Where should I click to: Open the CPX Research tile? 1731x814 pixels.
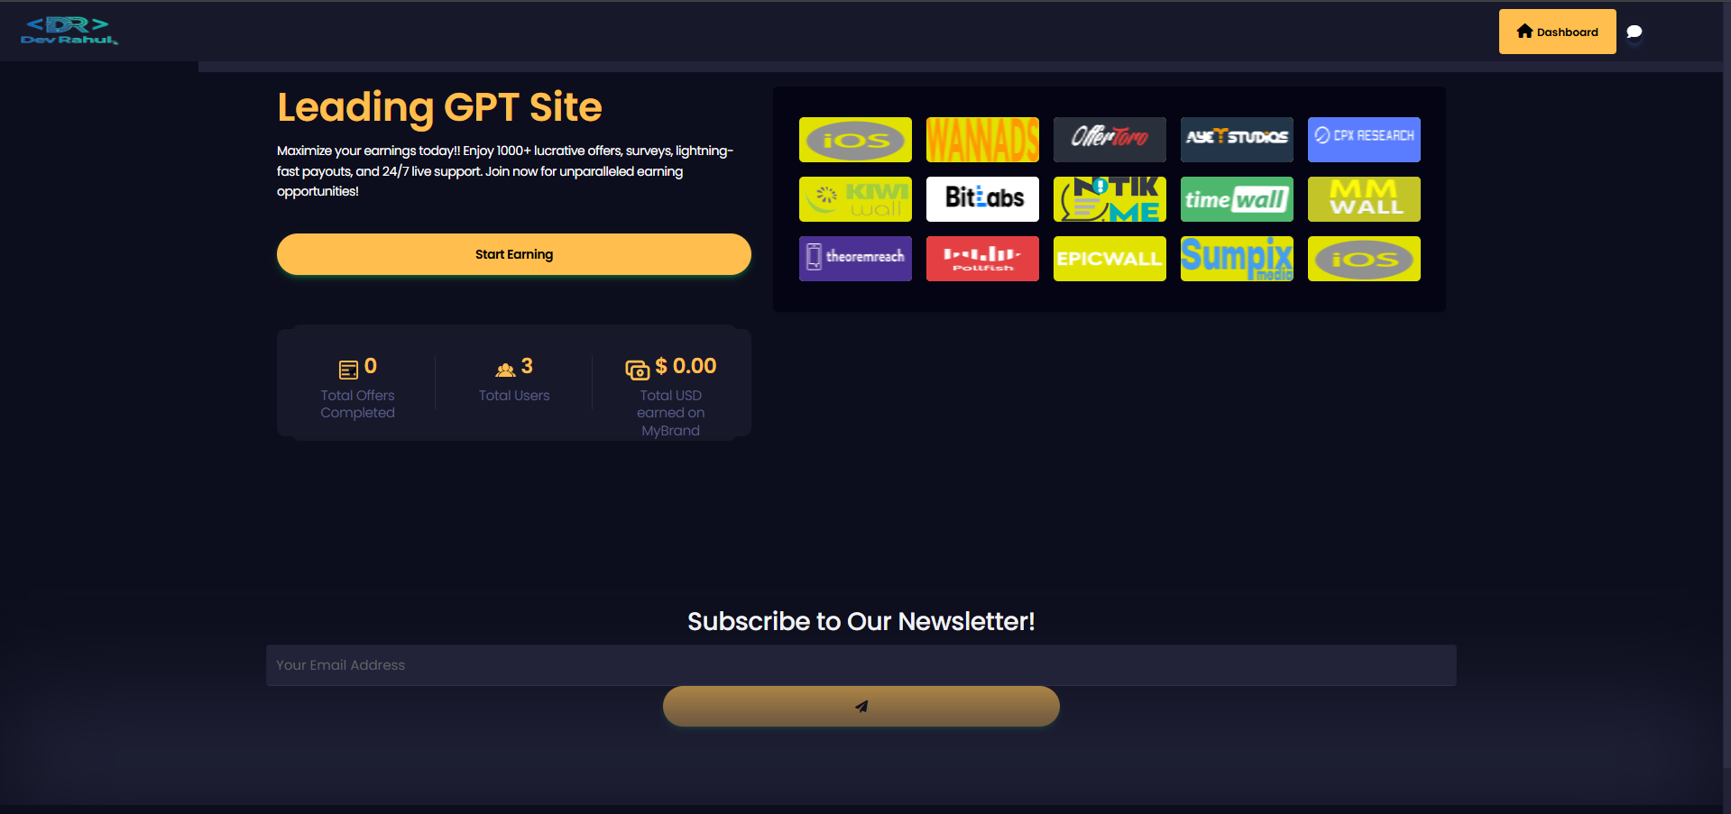tap(1364, 140)
